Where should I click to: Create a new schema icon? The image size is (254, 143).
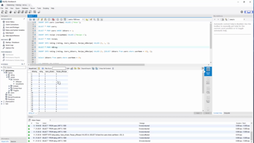pyautogui.click(x=15, y=12)
